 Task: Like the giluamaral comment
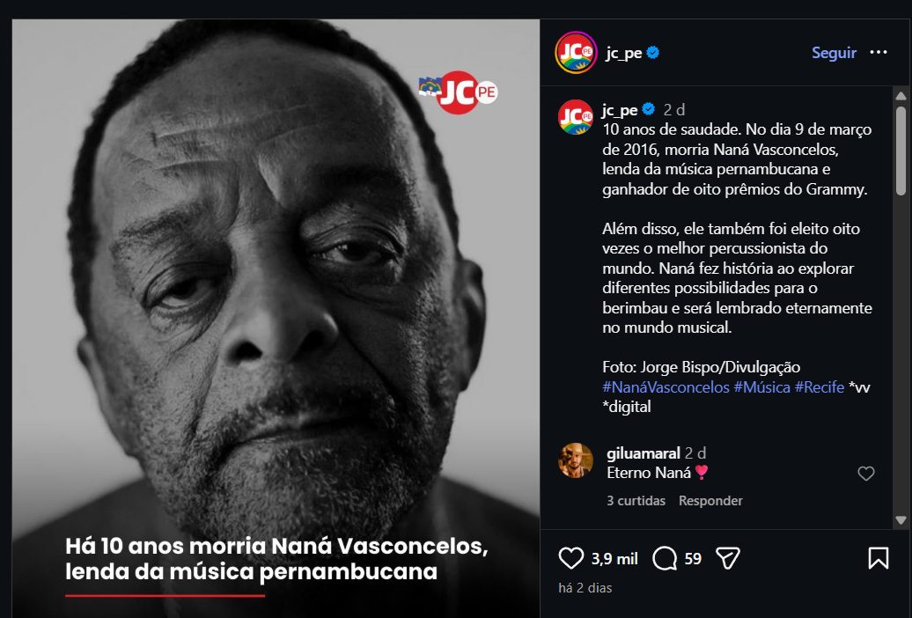866,474
